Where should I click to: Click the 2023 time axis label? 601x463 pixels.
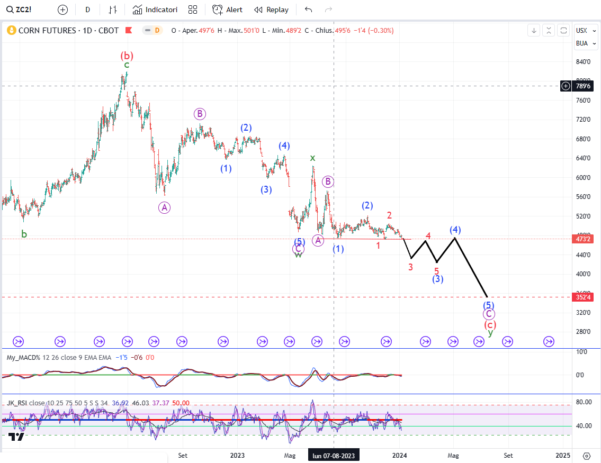click(237, 456)
